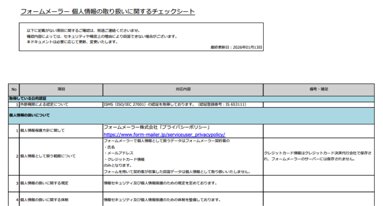Select cell 個人情報の扱いに関する体制
Viewport: 383px width, 206px height.
(61, 199)
